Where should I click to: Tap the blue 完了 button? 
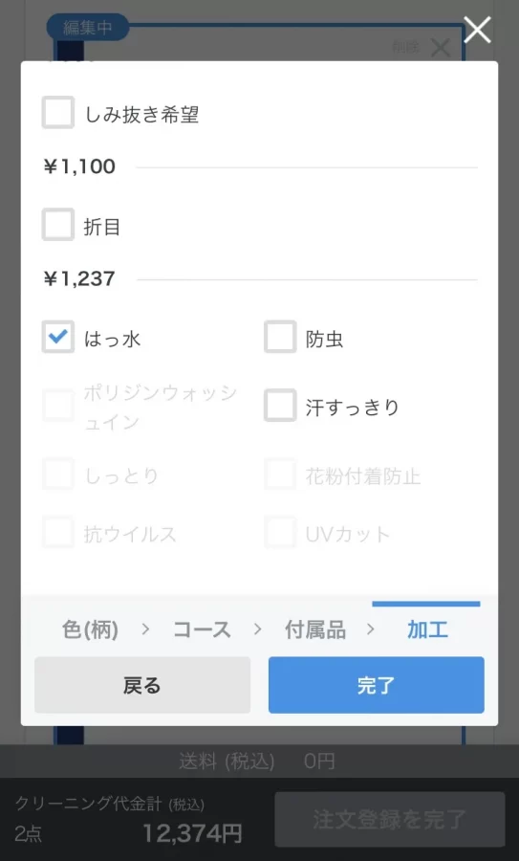pyautogui.click(x=377, y=685)
